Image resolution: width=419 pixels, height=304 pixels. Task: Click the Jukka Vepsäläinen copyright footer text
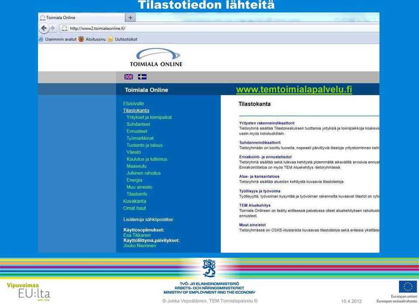(x=210, y=301)
